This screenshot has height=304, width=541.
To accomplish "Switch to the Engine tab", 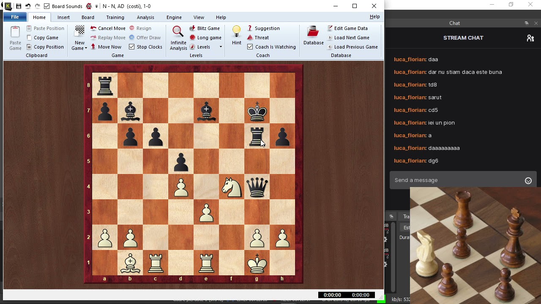I will coord(174,17).
